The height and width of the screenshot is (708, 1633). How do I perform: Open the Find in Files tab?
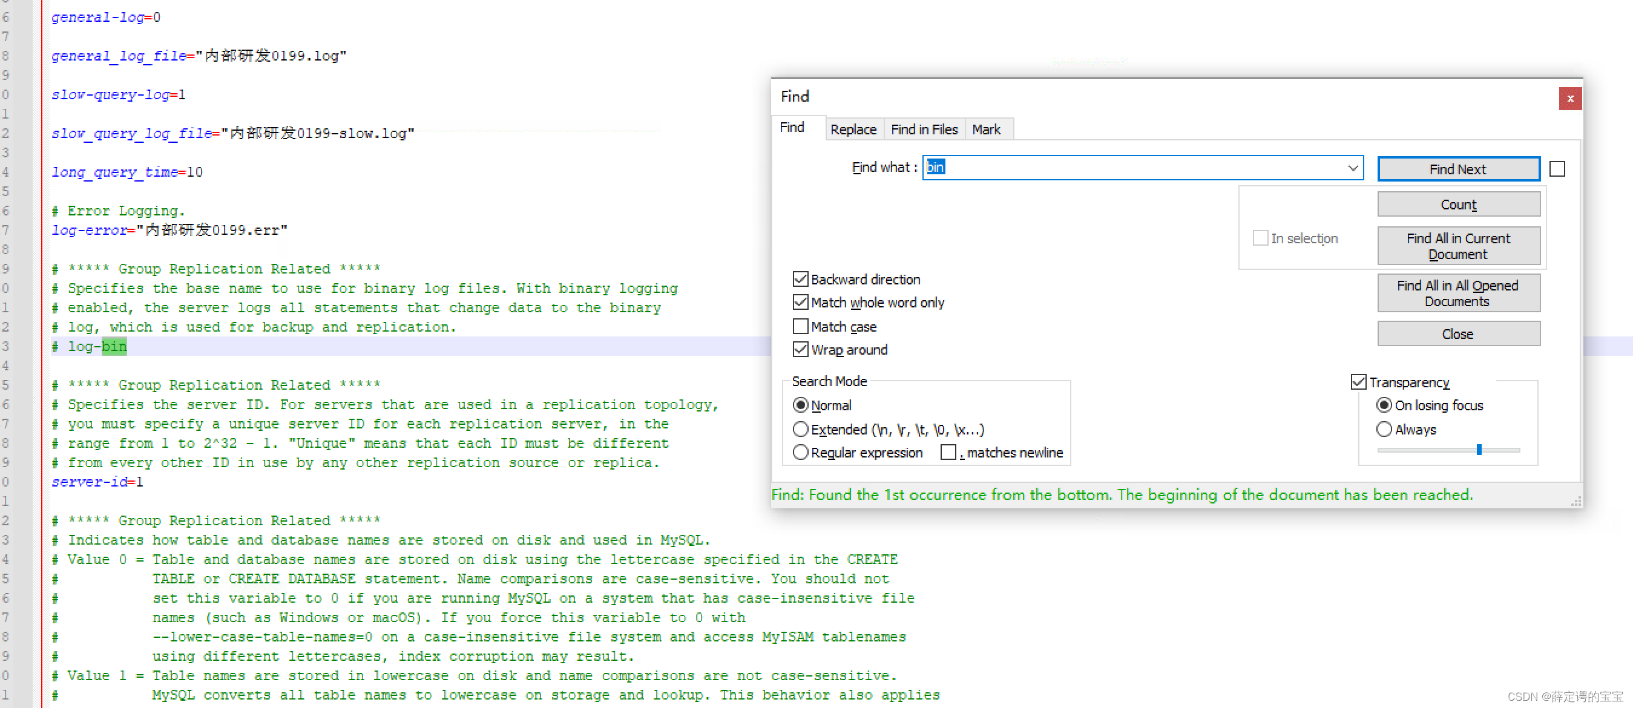pos(924,129)
